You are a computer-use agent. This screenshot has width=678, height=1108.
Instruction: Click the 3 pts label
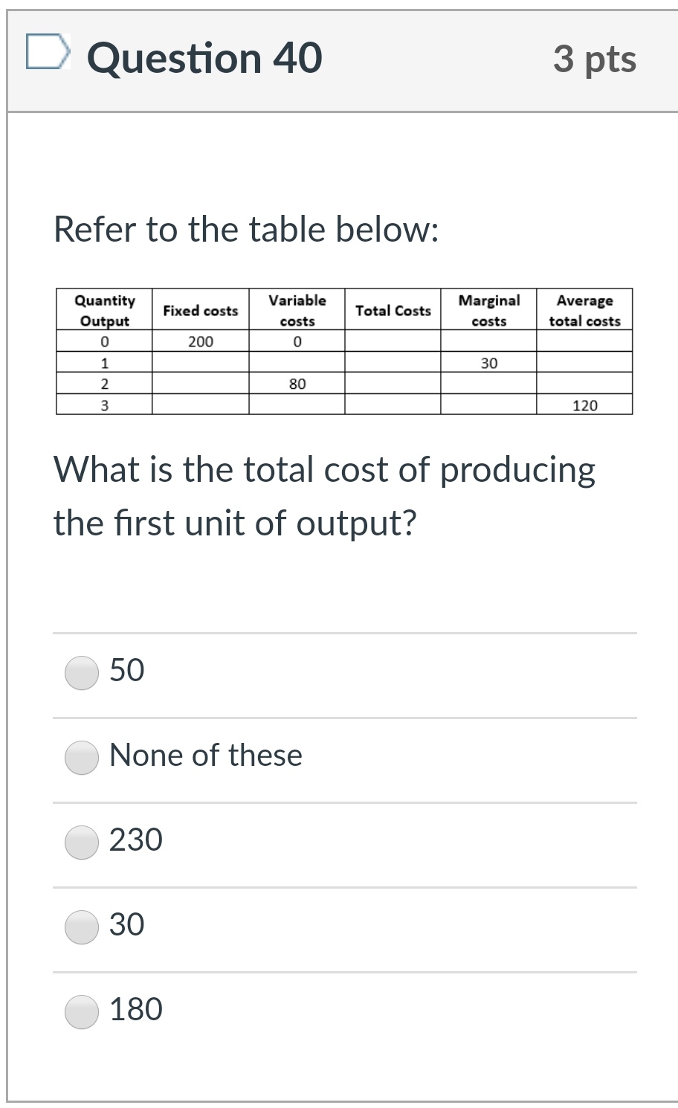pos(594,59)
